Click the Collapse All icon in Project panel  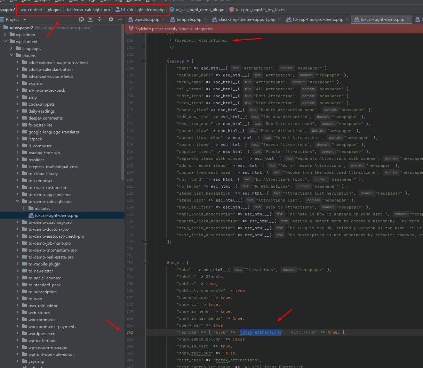coord(99,19)
